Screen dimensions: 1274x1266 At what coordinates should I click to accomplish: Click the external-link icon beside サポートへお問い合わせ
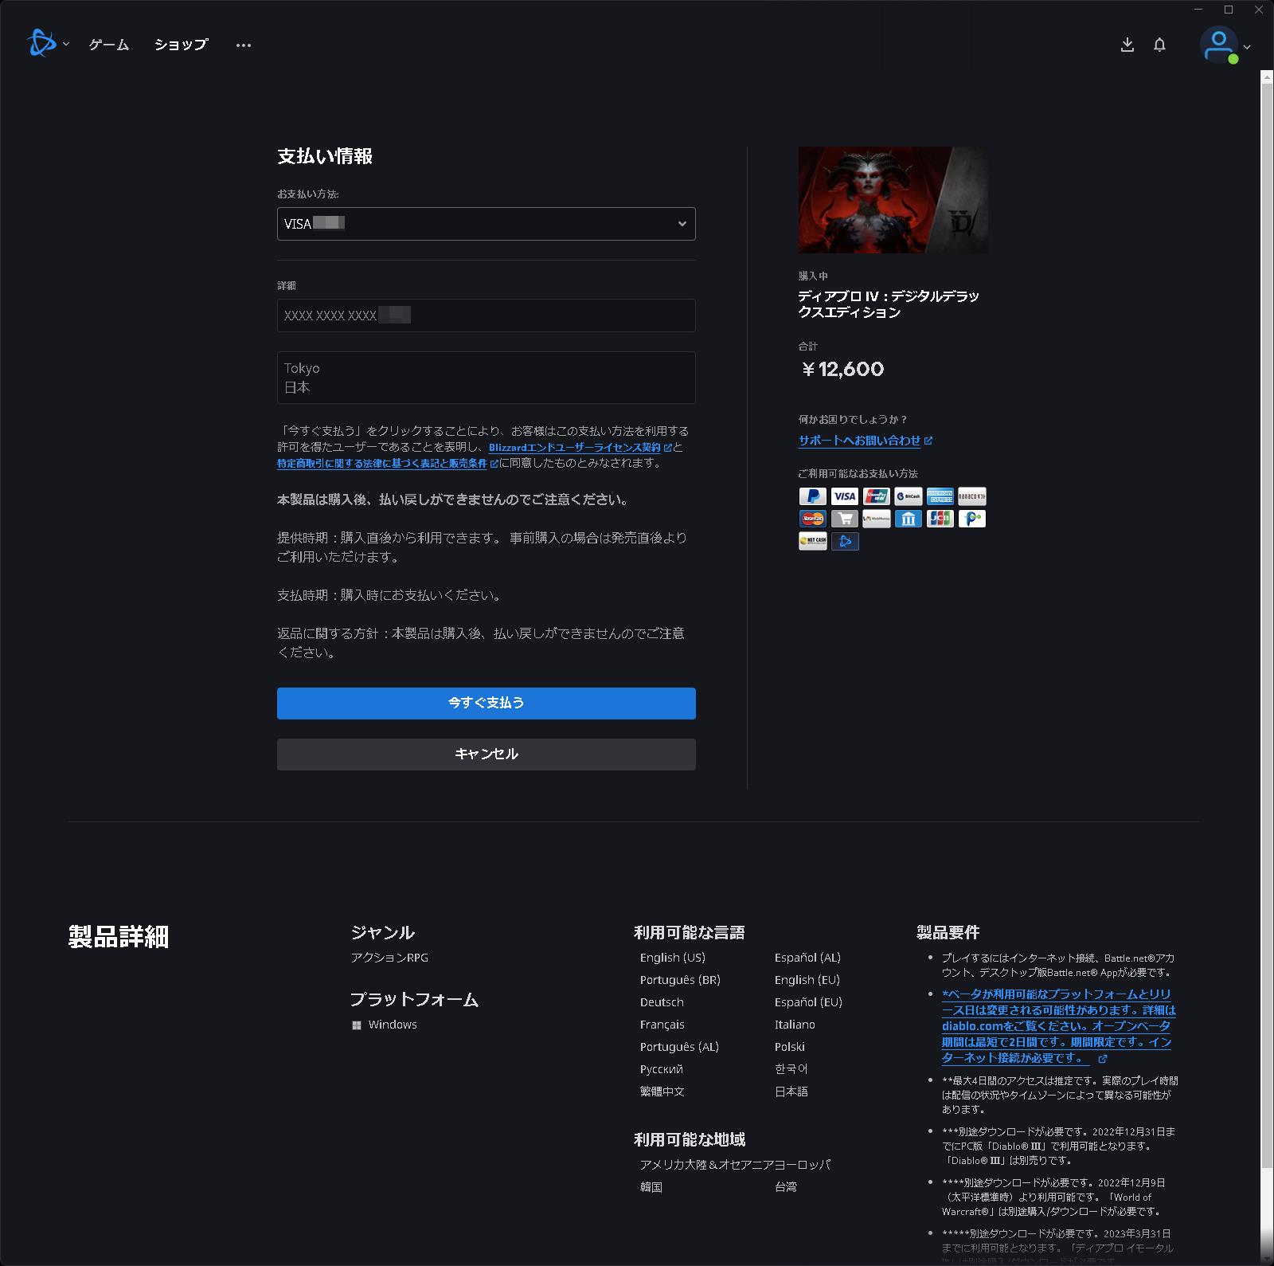pyautogui.click(x=928, y=441)
